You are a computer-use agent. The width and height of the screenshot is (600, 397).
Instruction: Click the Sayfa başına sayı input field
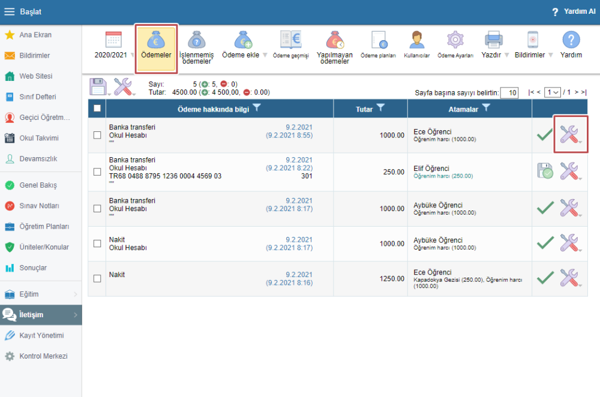509,92
